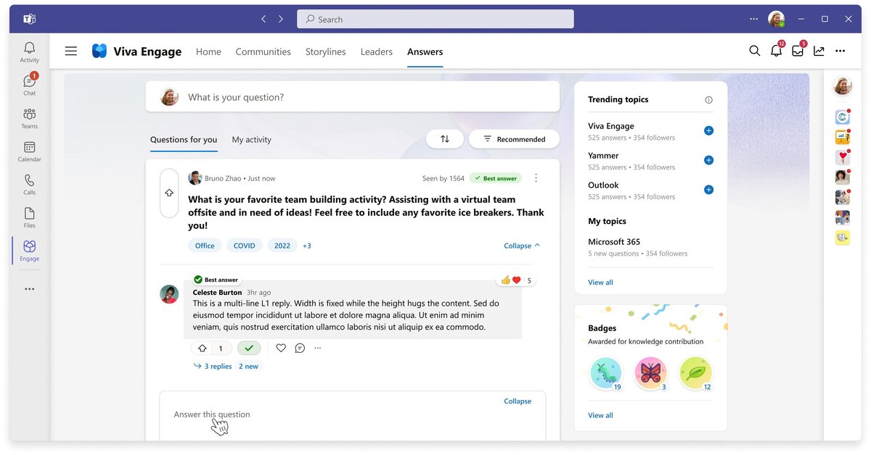Go to the Home tab
The image size is (871, 455).
coord(208,51)
